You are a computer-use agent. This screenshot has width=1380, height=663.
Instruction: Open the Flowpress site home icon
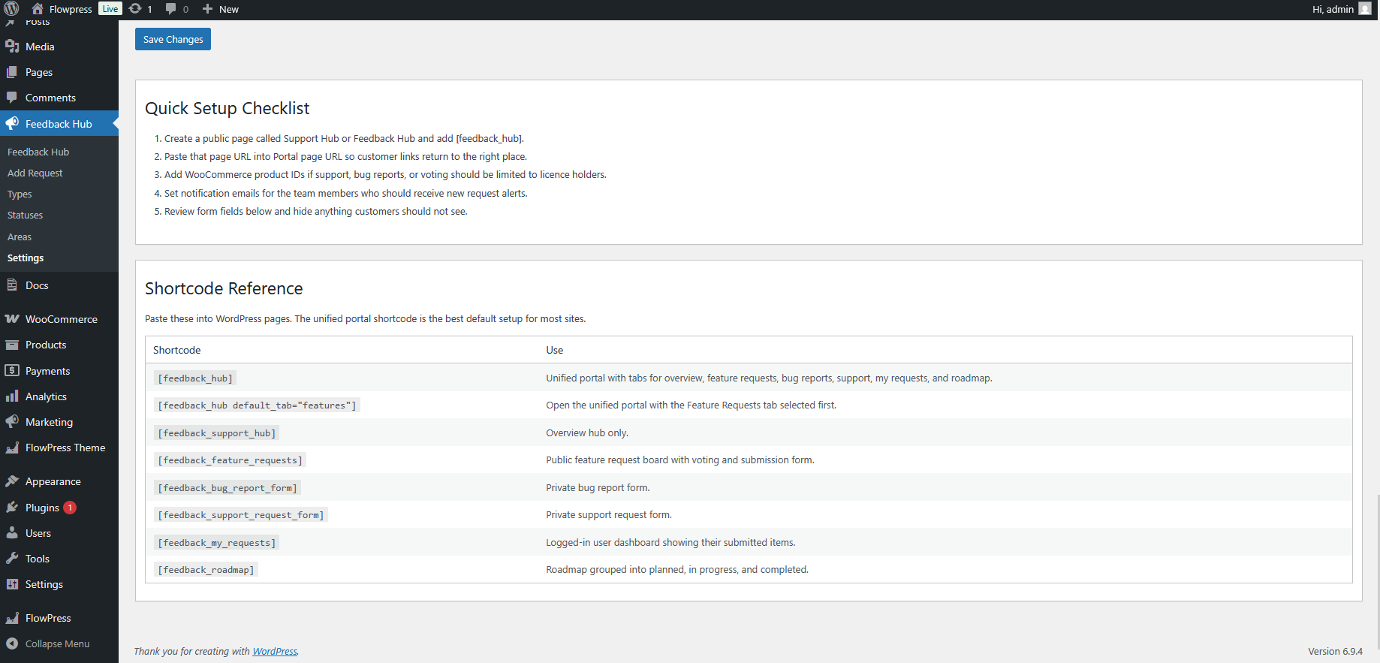(38, 9)
